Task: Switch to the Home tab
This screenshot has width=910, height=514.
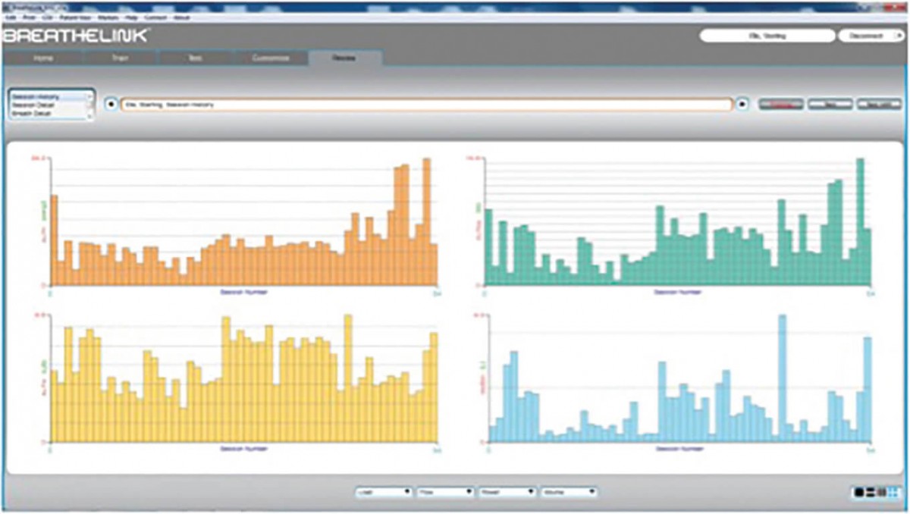Action: (x=43, y=58)
